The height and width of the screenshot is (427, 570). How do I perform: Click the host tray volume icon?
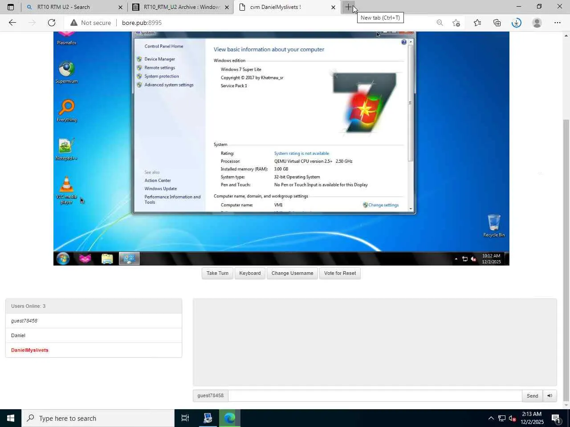(x=513, y=418)
